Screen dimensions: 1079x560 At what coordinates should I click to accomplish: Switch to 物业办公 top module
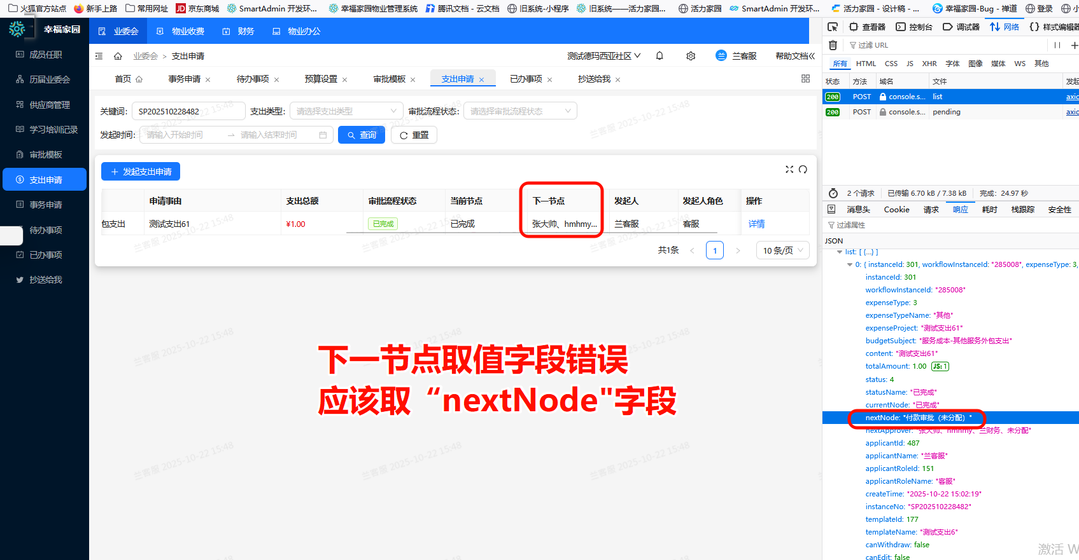pyautogui.click(x=296, y=31)
